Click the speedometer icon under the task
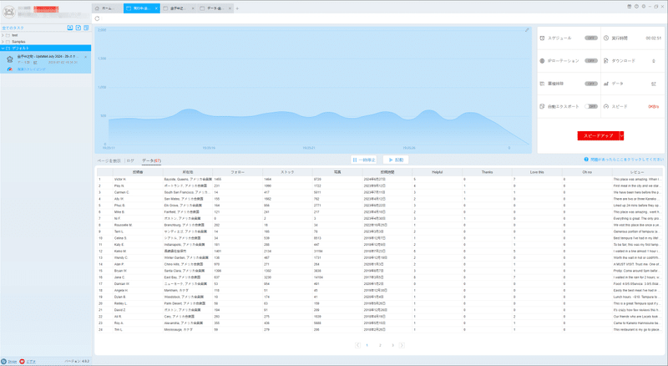The image size is (668, 366). pos(10,69)
